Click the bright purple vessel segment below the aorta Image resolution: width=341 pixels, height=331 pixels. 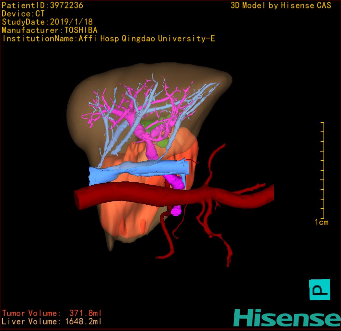pyautogui.click(x=176, y=211)
